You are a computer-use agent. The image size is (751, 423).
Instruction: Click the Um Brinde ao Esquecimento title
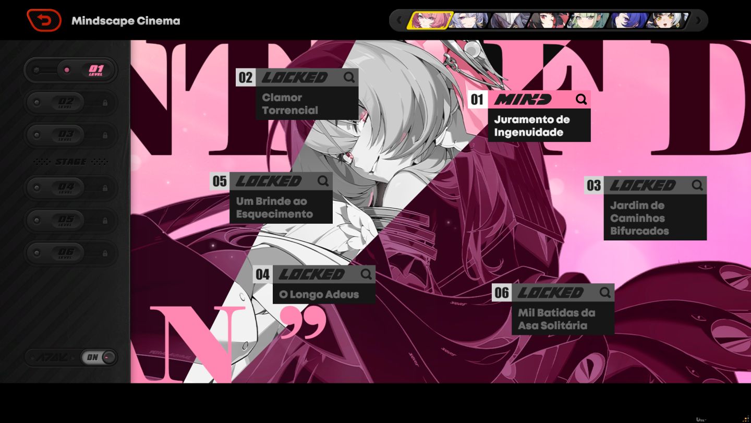(274, 208)
